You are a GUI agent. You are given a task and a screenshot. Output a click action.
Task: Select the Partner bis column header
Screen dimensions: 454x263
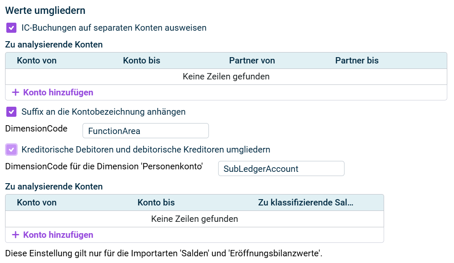pos(357,60)
